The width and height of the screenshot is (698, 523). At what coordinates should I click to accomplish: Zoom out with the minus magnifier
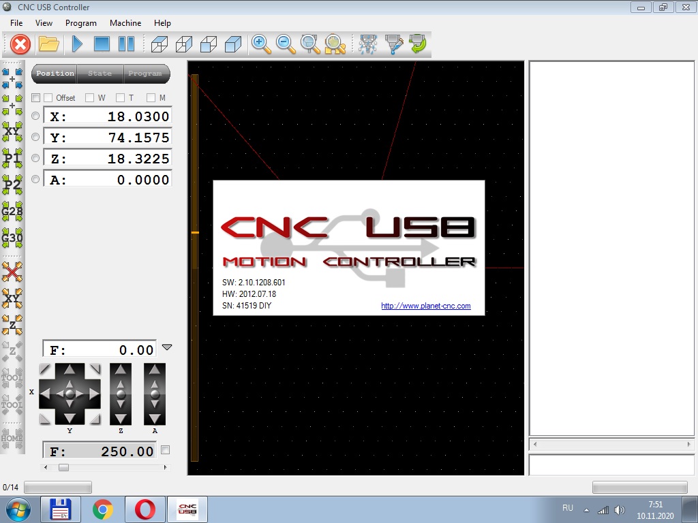pyautogui.click(x=286, y=44)
